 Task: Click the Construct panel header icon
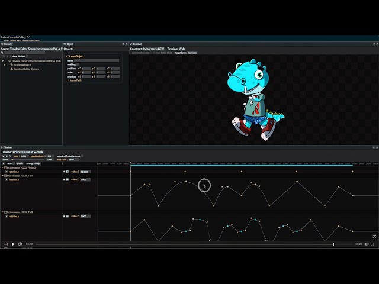click(x=131, y=44)
